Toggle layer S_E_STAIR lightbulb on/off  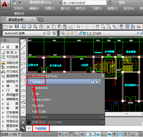click(68, 33)
